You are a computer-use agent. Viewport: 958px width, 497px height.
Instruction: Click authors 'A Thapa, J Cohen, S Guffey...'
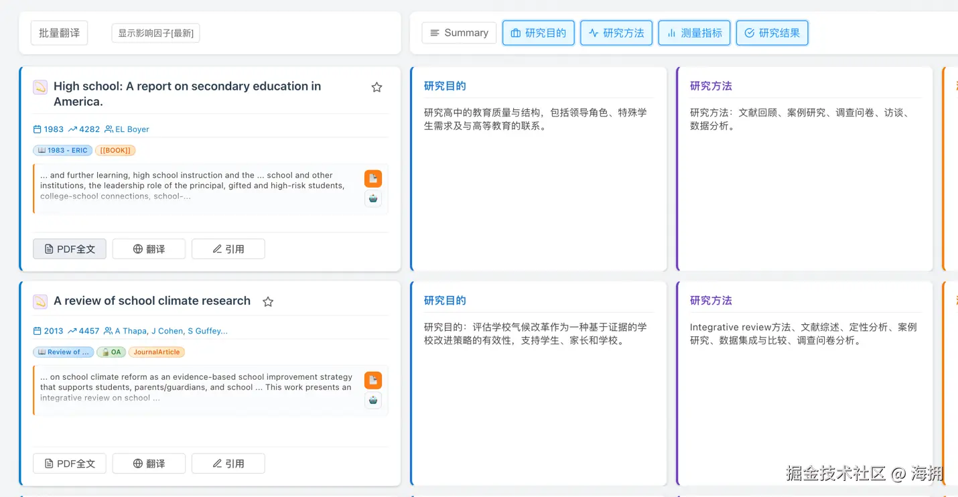(x=172, y=331)
